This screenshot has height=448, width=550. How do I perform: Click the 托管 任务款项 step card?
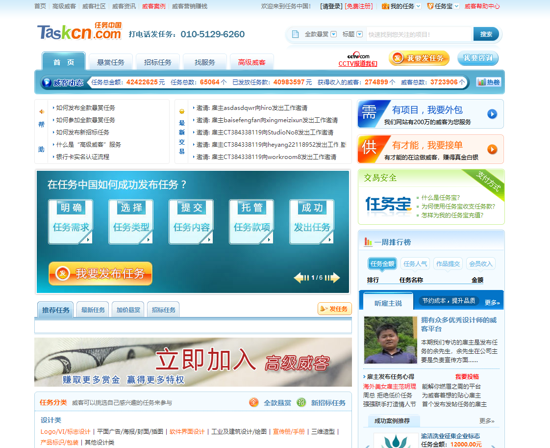[251, 221]
